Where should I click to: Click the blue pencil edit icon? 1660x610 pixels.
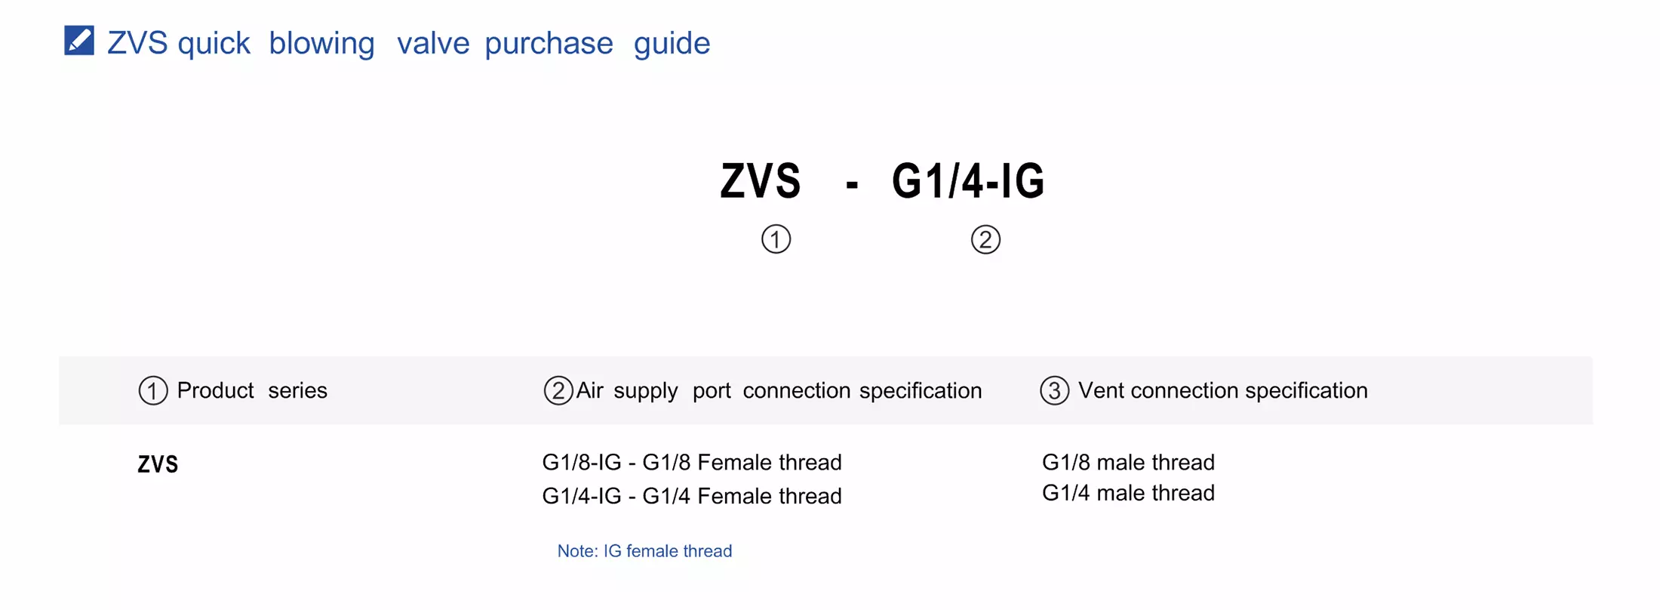79,41
